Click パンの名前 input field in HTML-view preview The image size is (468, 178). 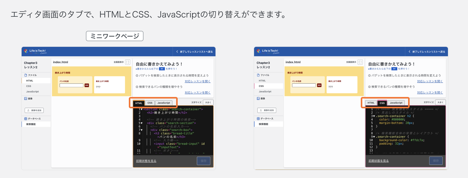coord(71,85)
